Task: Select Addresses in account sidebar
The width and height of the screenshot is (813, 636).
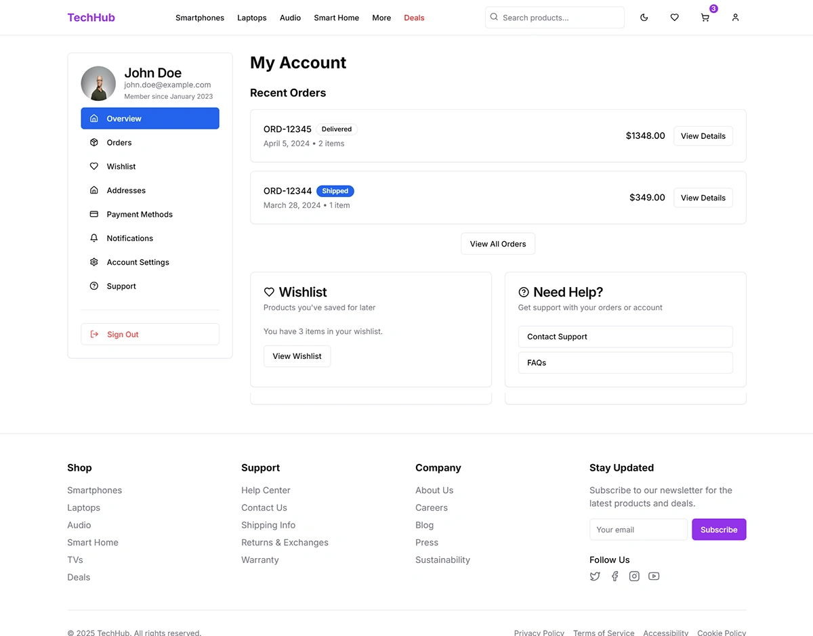Action: tap(150, 190)
